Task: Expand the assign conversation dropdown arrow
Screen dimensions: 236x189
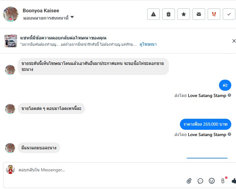Action: point(72,17)
